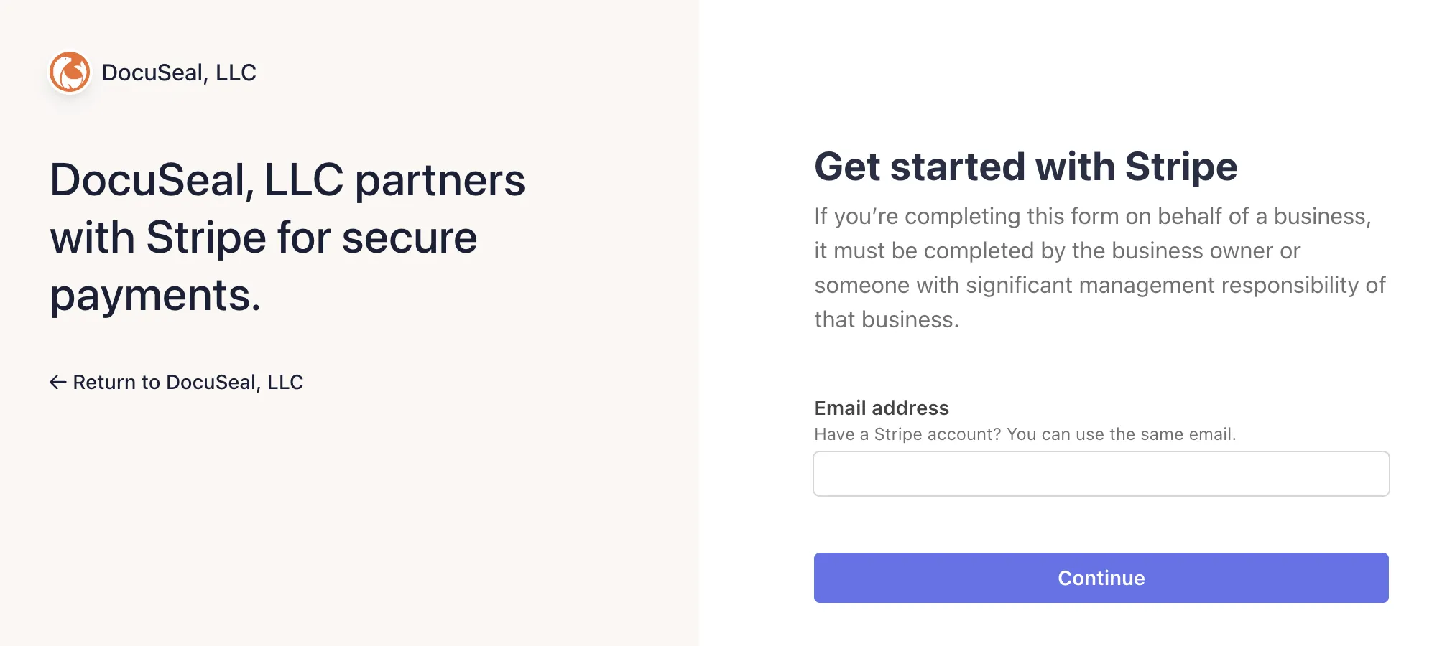
Task: Click inside the email address input box
Action: [1101, 474]
